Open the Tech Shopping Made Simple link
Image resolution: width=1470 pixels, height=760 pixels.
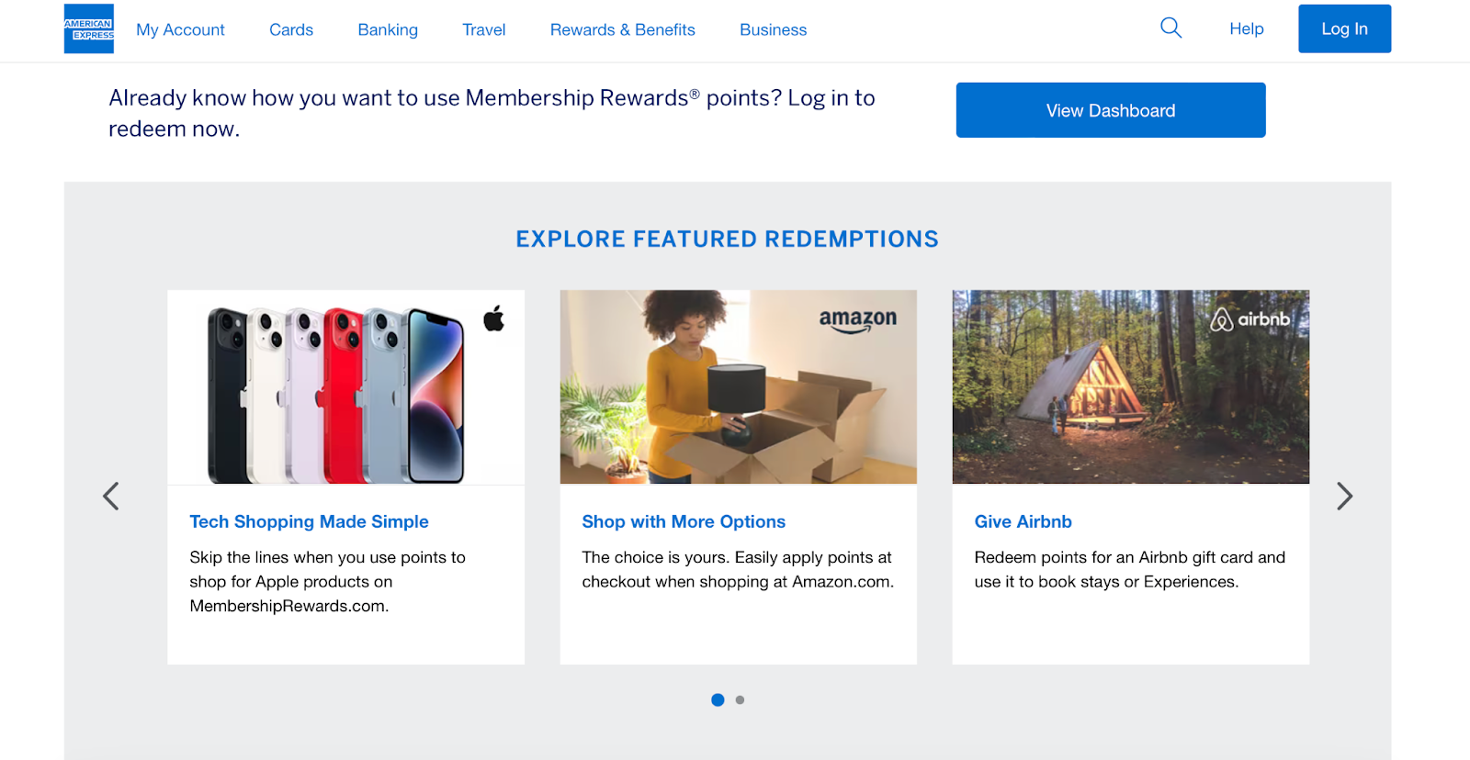click(309, 521)
